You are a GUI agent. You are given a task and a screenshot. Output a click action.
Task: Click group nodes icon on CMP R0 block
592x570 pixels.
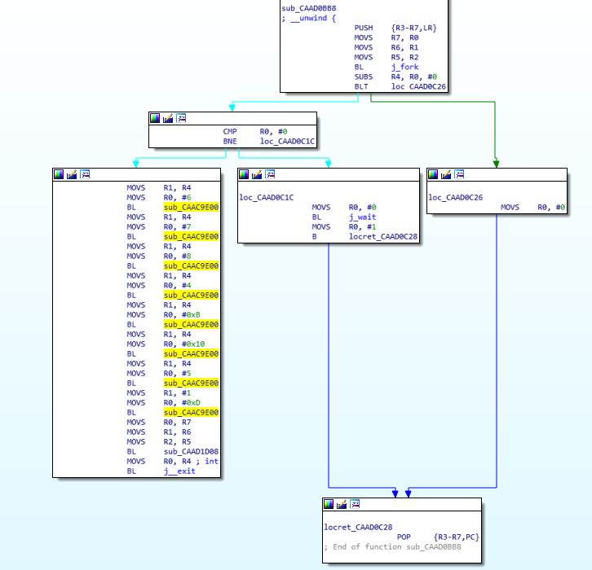181,118
